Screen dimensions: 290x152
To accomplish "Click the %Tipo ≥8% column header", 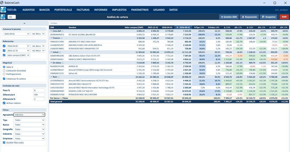I will coord(199,27).
